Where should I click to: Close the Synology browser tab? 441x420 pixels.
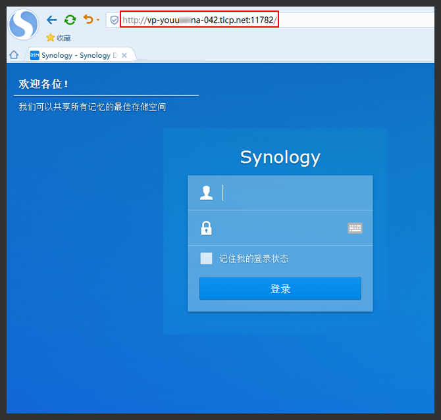[x=124, y=55]
